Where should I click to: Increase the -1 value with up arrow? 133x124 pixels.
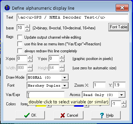pyautogui.click(x=124, y=102)
